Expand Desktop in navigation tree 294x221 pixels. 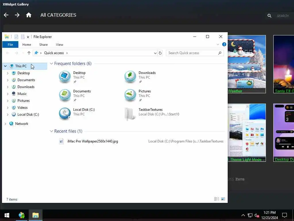(x=8, y=73)
